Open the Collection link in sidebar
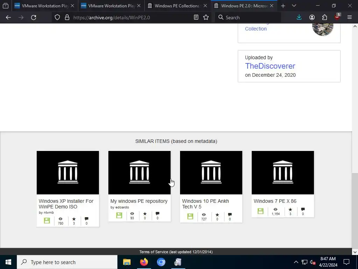Viewport: 358px width, 269px height. pyautogui.click(x=256, y=29)
